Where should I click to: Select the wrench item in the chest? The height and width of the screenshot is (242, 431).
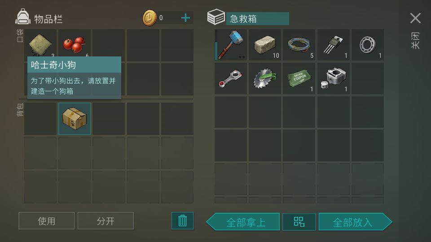pos(231,78)
